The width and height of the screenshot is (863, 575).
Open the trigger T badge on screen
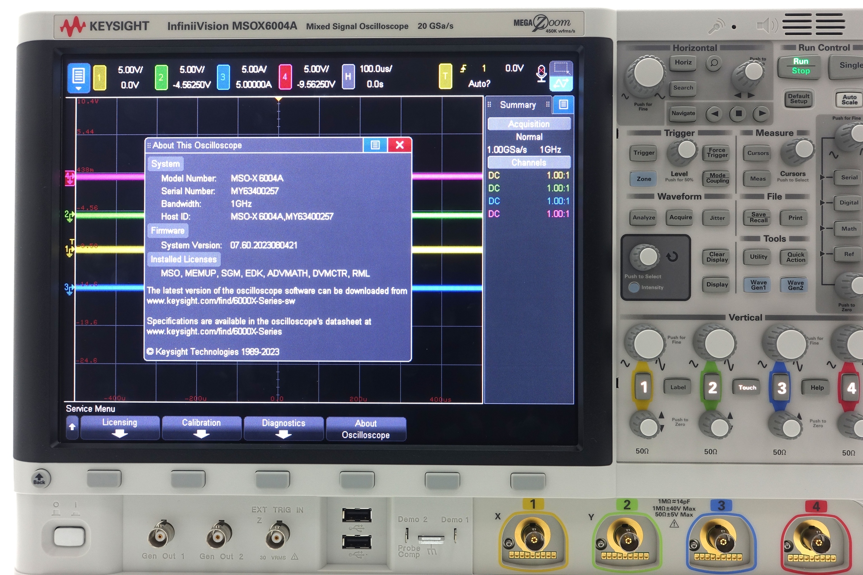445,77
